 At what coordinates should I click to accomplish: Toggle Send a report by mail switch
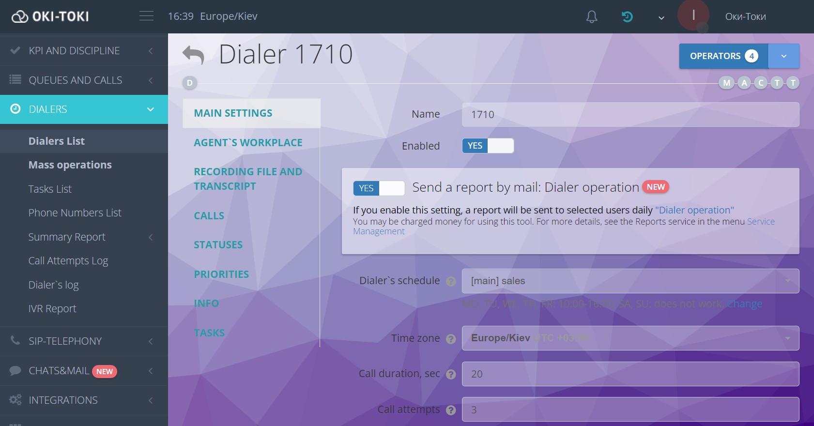click(x=379, y=188)
